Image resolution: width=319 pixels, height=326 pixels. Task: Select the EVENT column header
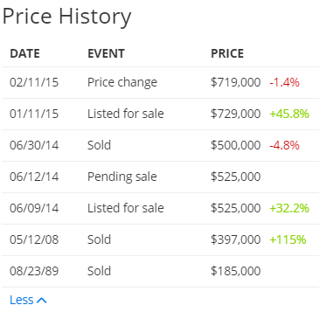pyautogui.click(x=106, y=53)
